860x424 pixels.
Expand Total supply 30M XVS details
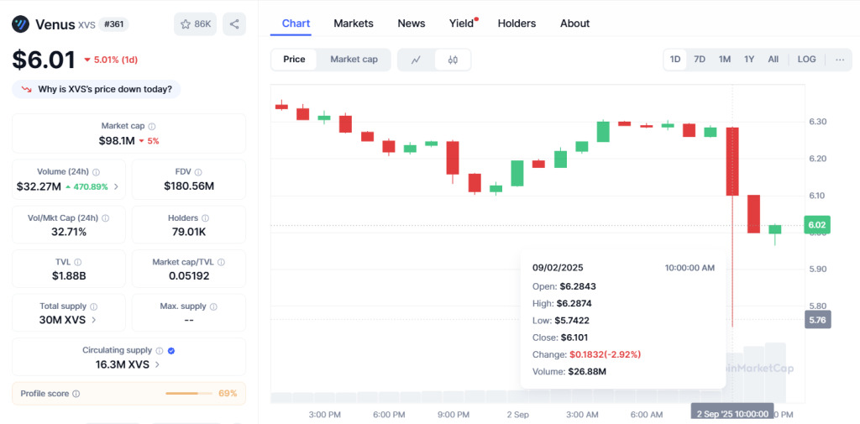click(x=93, y=319)
